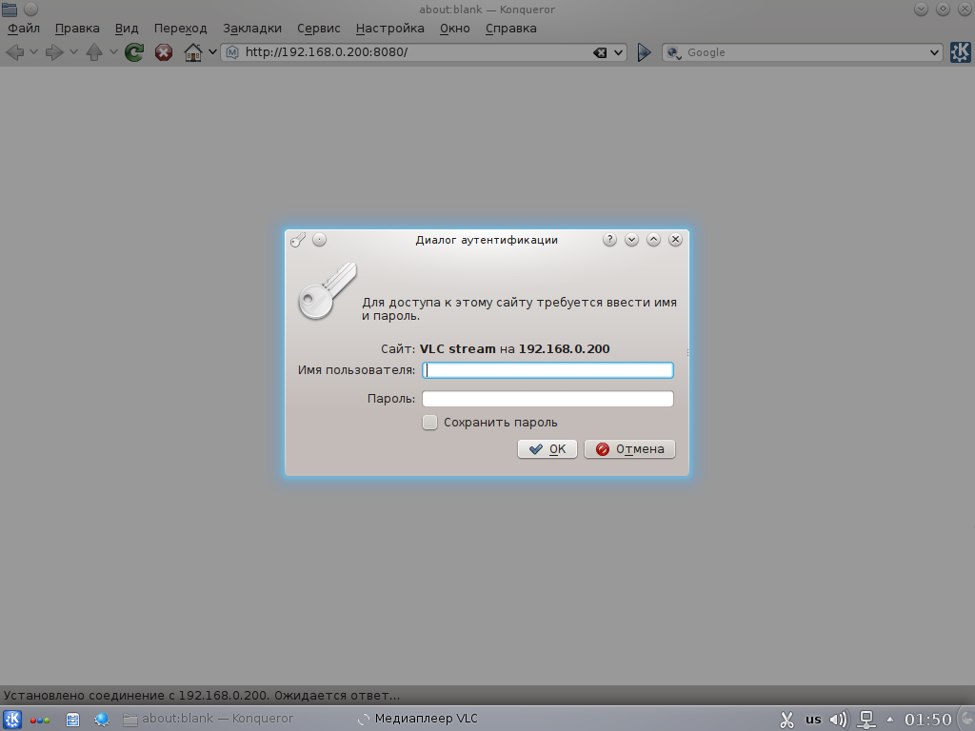Screen dimensions: 975x731
Task: Open the file manager icon in the taskbar
Action: 72,720
